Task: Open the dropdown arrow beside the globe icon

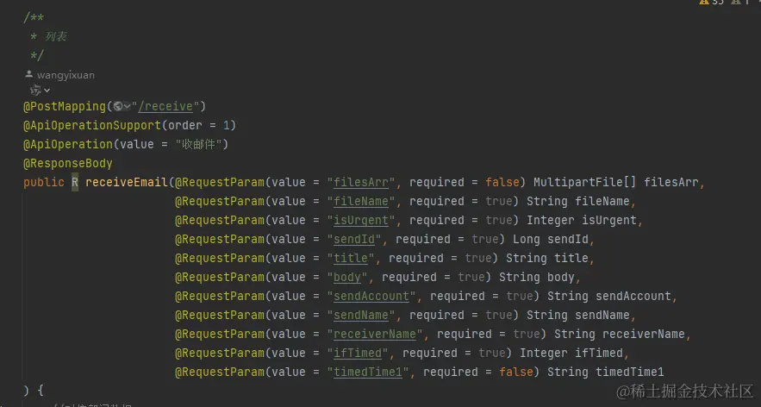Action: [128, 106]
